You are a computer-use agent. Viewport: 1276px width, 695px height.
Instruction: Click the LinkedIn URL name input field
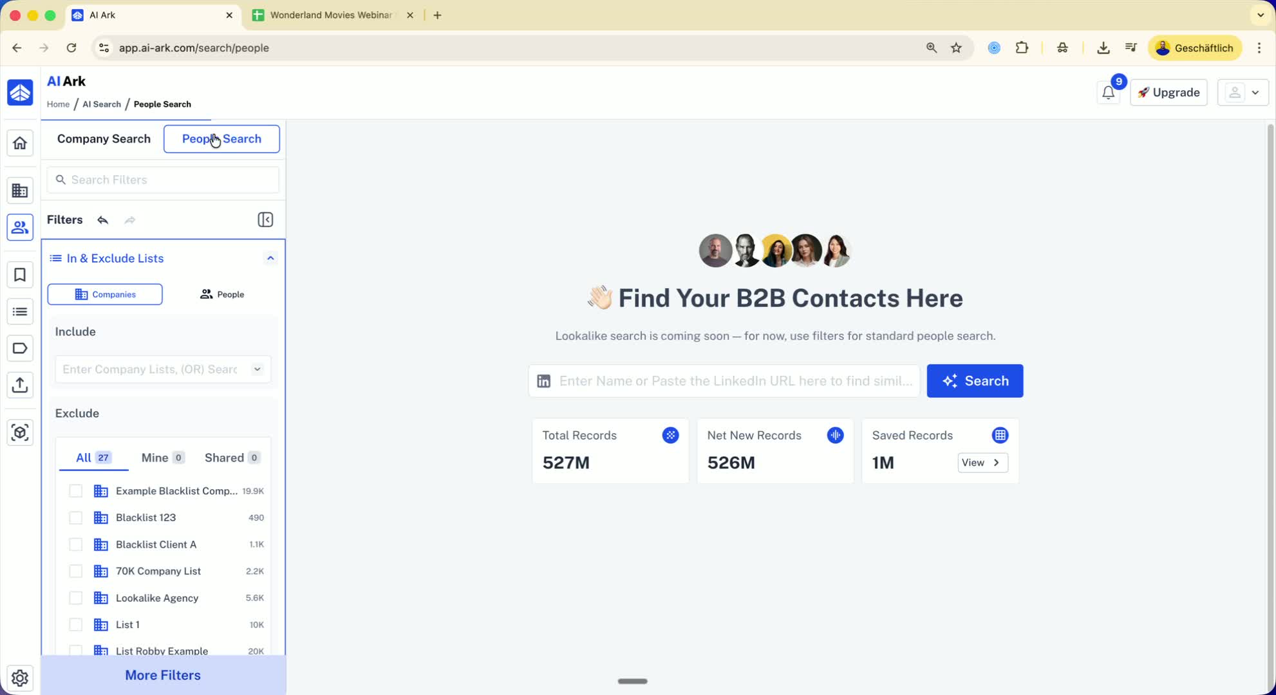(735, 381)
